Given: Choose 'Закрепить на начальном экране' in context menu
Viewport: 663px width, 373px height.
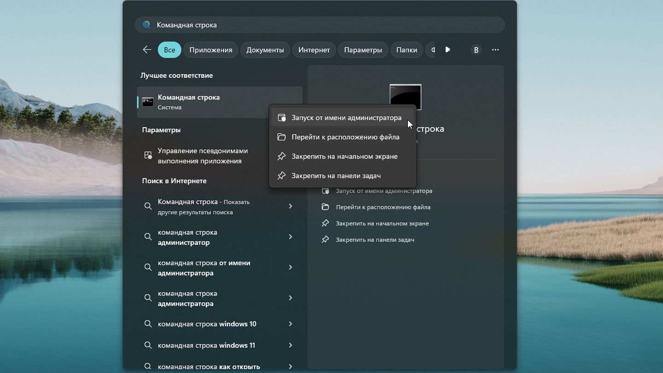Looking at the screenshot, I should [343, 157].
